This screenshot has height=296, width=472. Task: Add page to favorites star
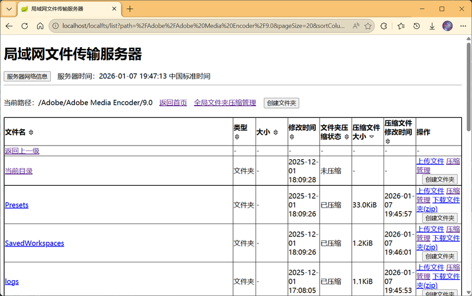(368, 26)
